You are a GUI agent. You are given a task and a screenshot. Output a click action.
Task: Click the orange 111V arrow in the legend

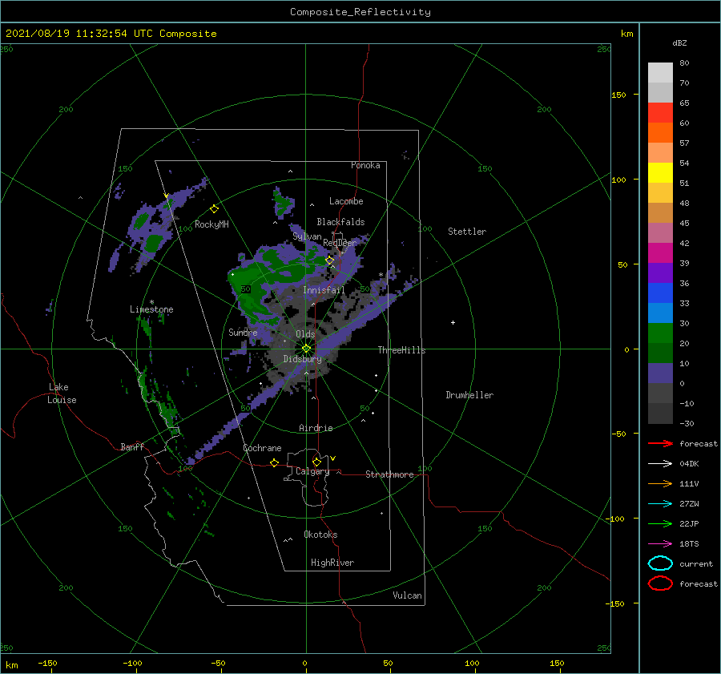pos(660,483)
